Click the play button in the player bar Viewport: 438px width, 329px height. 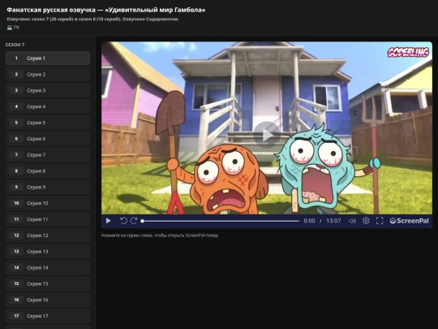point(109,221)
